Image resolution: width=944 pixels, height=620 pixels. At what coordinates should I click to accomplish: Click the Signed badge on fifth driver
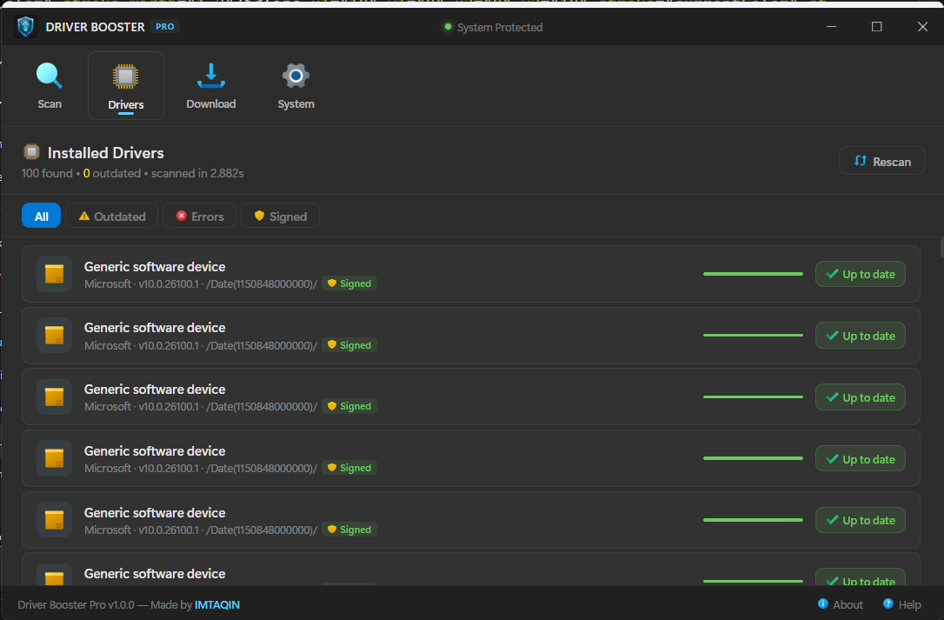pos(349,530)
